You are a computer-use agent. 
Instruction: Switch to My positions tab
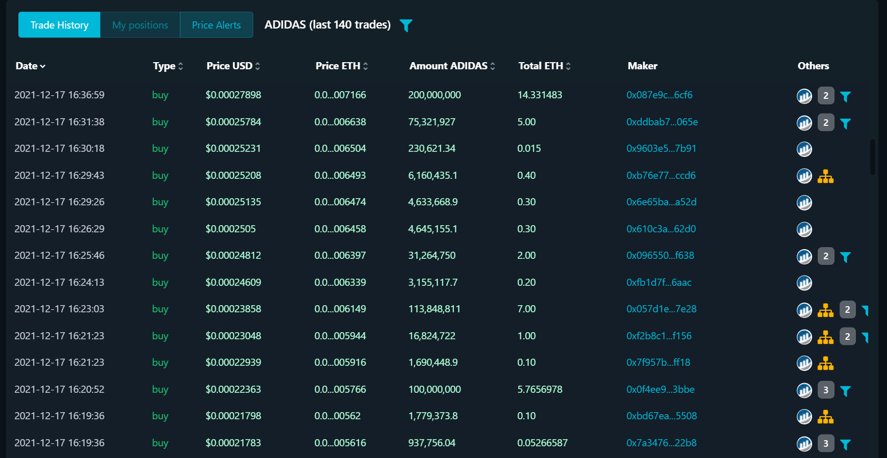point(140,25)
